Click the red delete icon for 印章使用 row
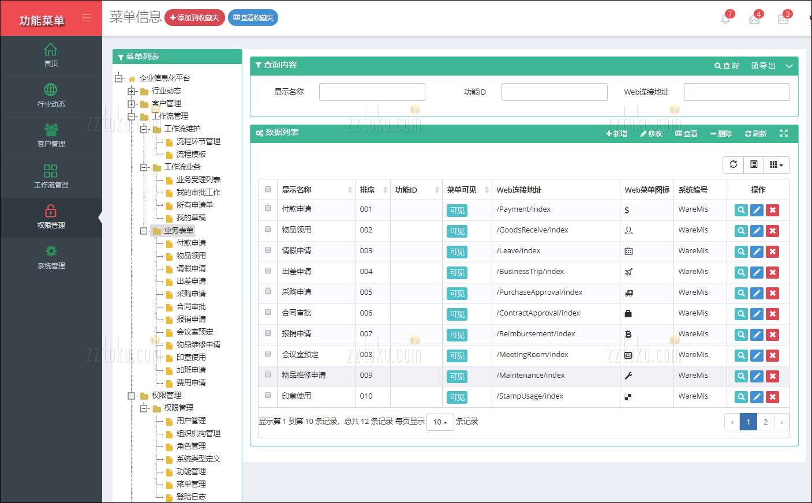The width and height of the screenshot is (812, 503). point(772,397)
